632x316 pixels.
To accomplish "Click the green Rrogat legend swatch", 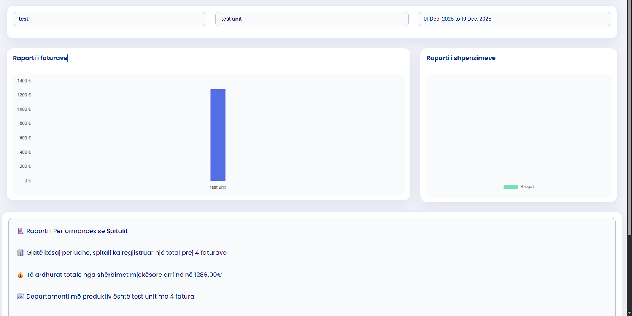I will coord(510,187).
